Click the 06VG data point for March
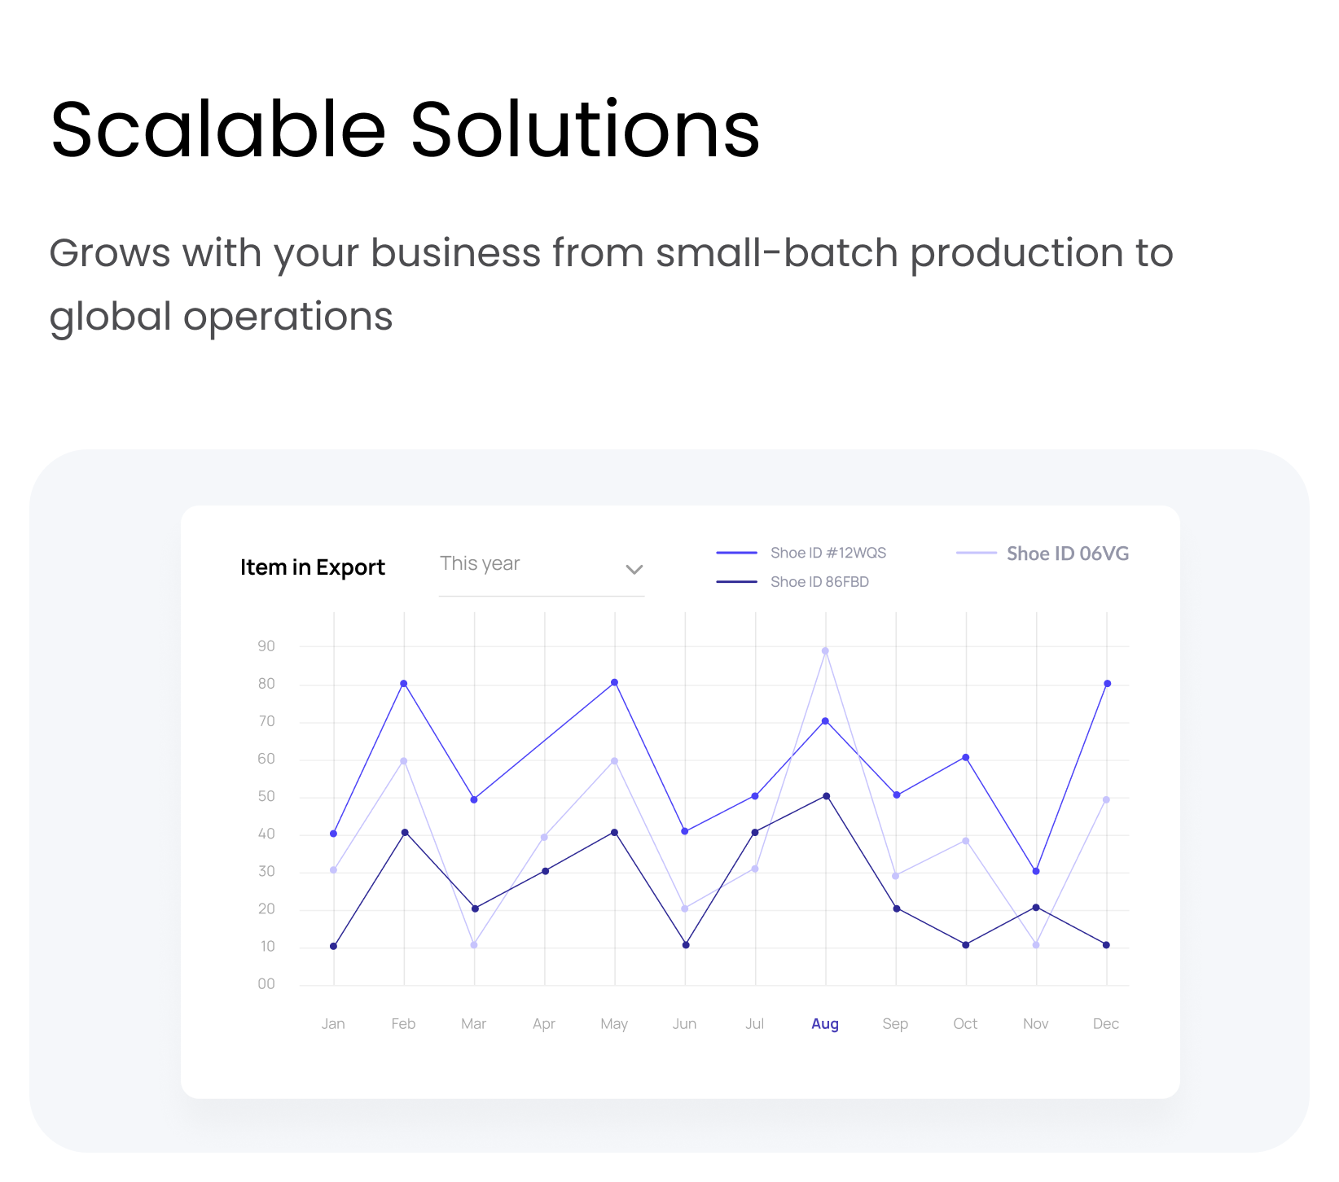1339x1182 pixels. pos(474,945)
